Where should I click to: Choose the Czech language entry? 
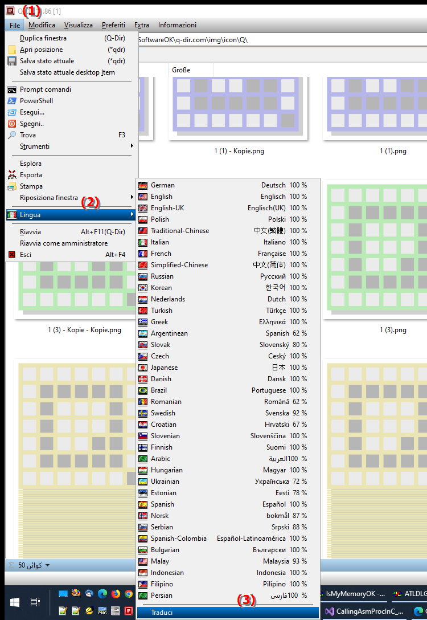228,356
